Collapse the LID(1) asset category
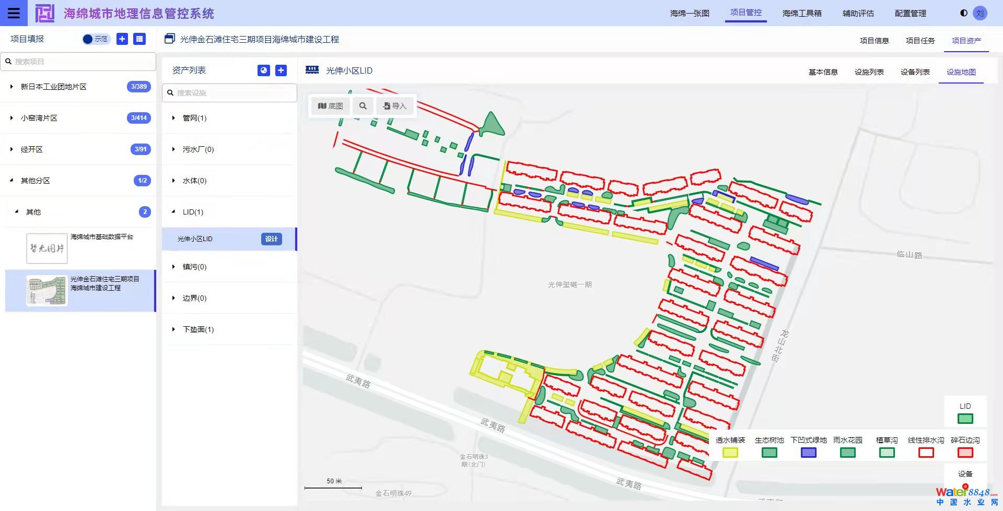The width and height of the screenshot is (1003, 511). tap(173, 212)
